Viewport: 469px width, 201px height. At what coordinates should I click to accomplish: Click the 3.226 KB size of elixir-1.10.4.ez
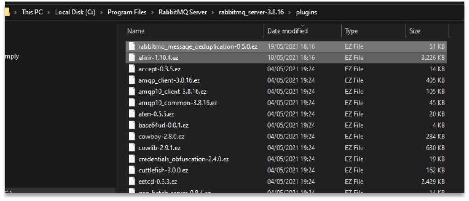[x=433, y=58]
